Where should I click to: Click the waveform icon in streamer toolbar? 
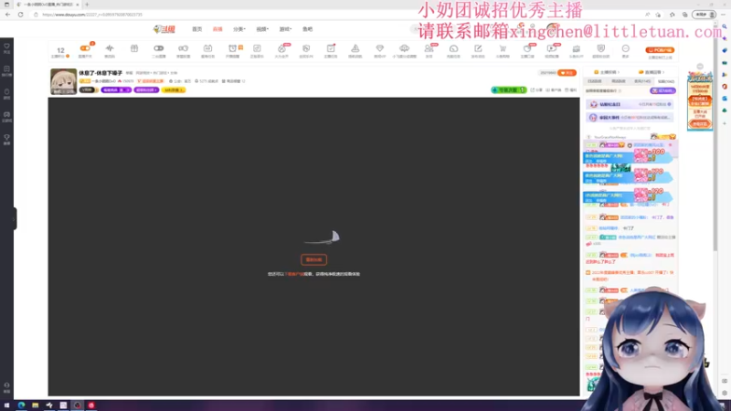110,48
